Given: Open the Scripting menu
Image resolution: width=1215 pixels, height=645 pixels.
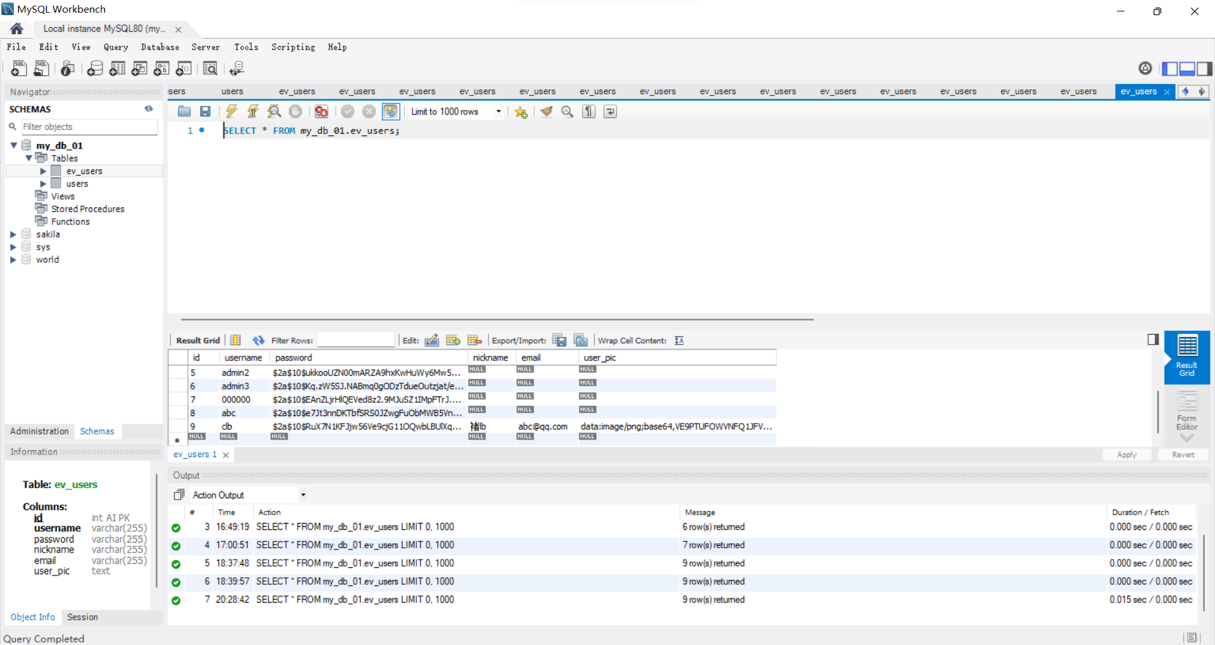Looking at the screenshot, I should tap(293, 47).
